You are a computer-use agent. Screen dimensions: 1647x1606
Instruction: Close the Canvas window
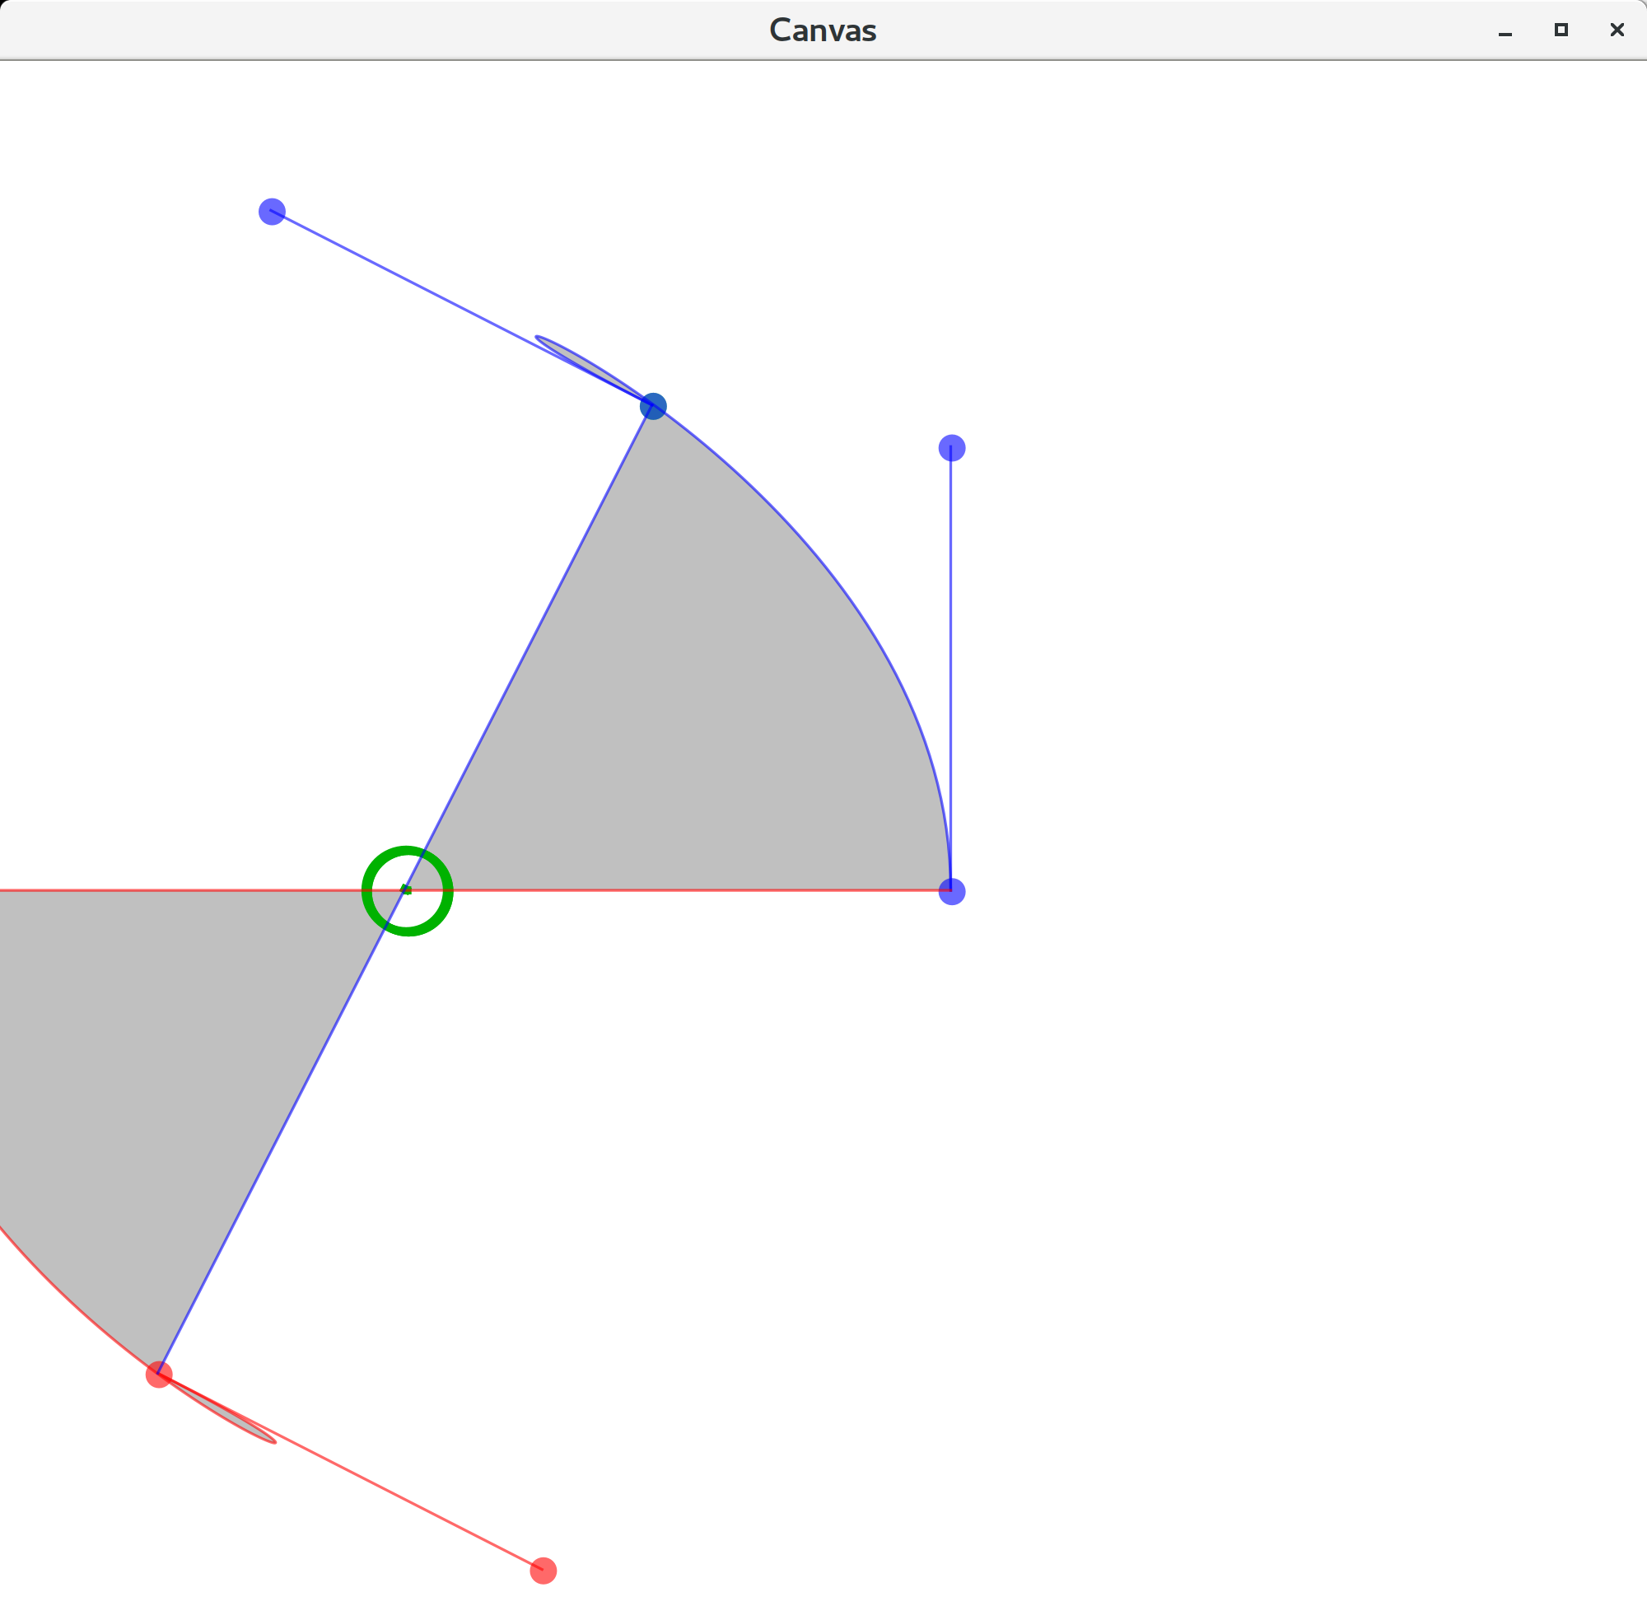click(x=1617, y=30)
